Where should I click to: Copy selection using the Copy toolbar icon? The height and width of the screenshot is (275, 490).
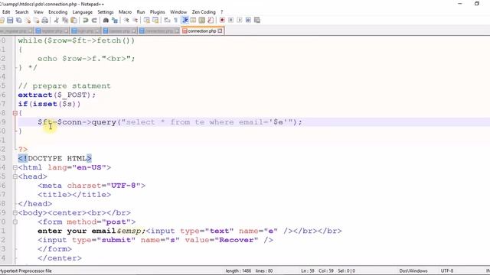[65, 21]
